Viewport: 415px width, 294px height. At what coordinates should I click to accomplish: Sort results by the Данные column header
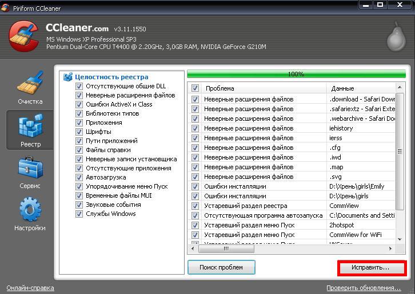pos(361,88)
